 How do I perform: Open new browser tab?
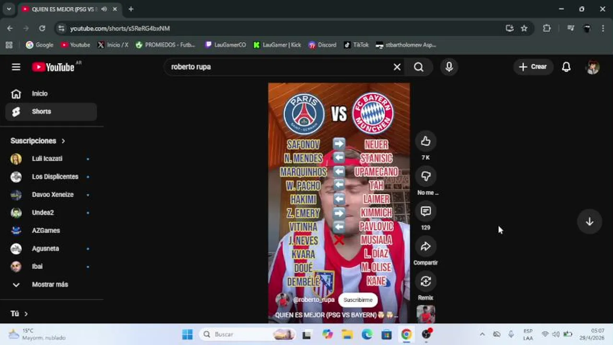click(131, 9)
